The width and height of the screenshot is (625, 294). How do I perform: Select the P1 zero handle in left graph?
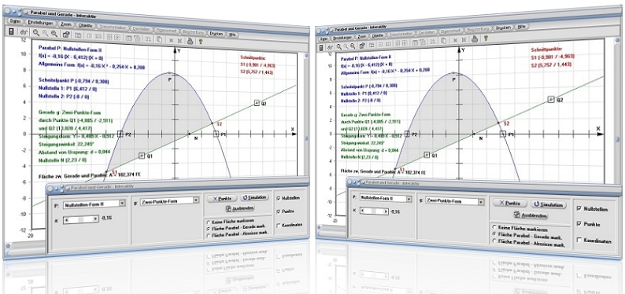click(x=216, y=134)
